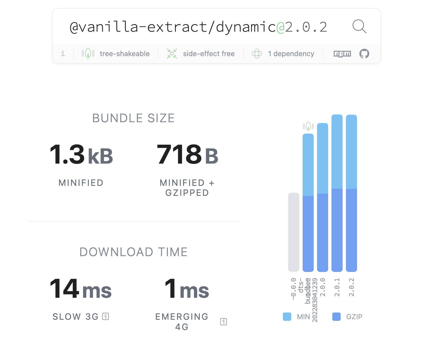
Task: Click the 2.0.0 axis label
Action: [323, 287]
